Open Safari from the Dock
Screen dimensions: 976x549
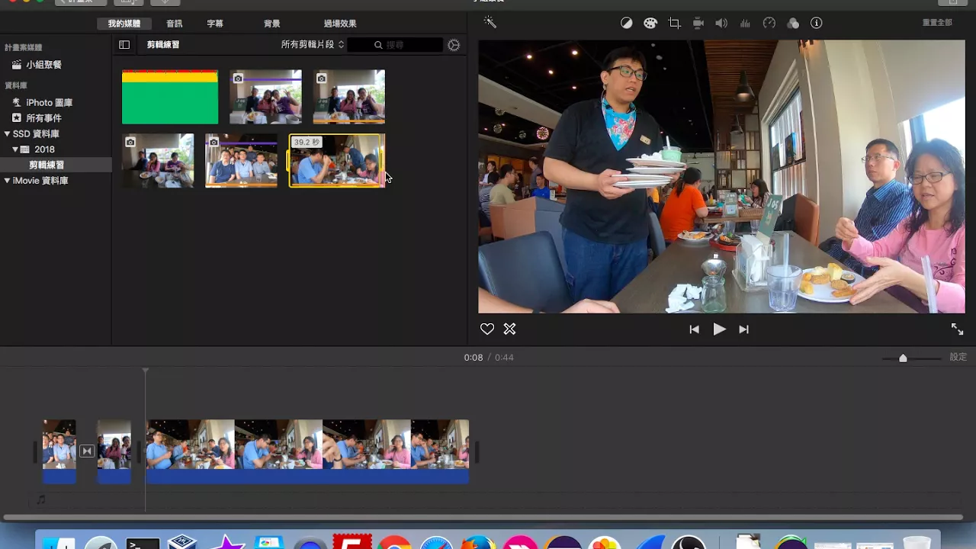(x=437, y=542)
